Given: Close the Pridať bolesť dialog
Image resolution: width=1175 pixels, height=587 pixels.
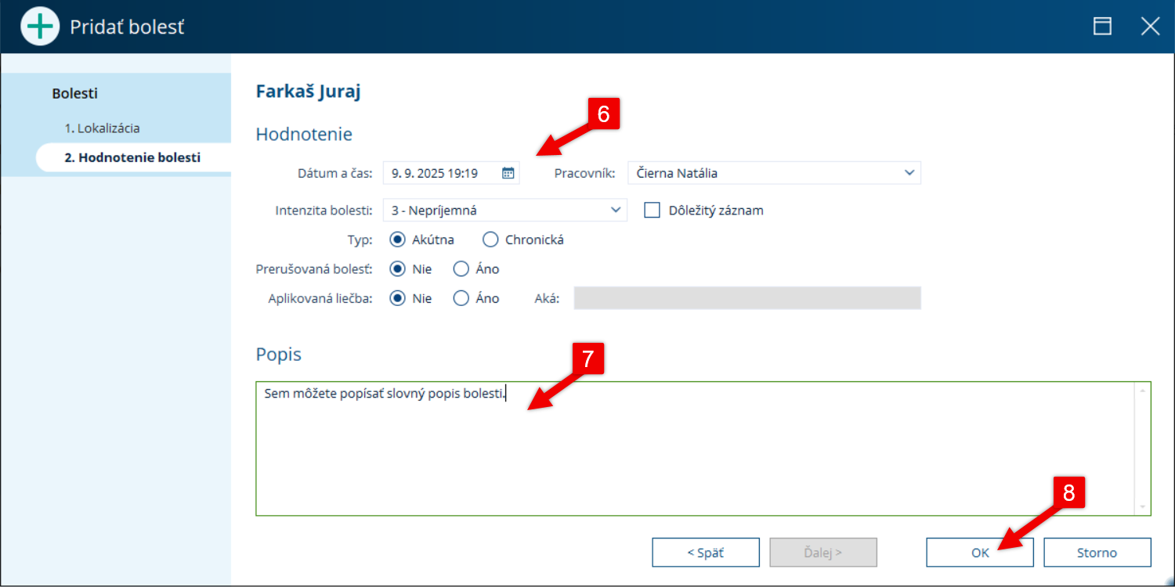Looking at the screenshot, I should click(x=1150, y=27).
